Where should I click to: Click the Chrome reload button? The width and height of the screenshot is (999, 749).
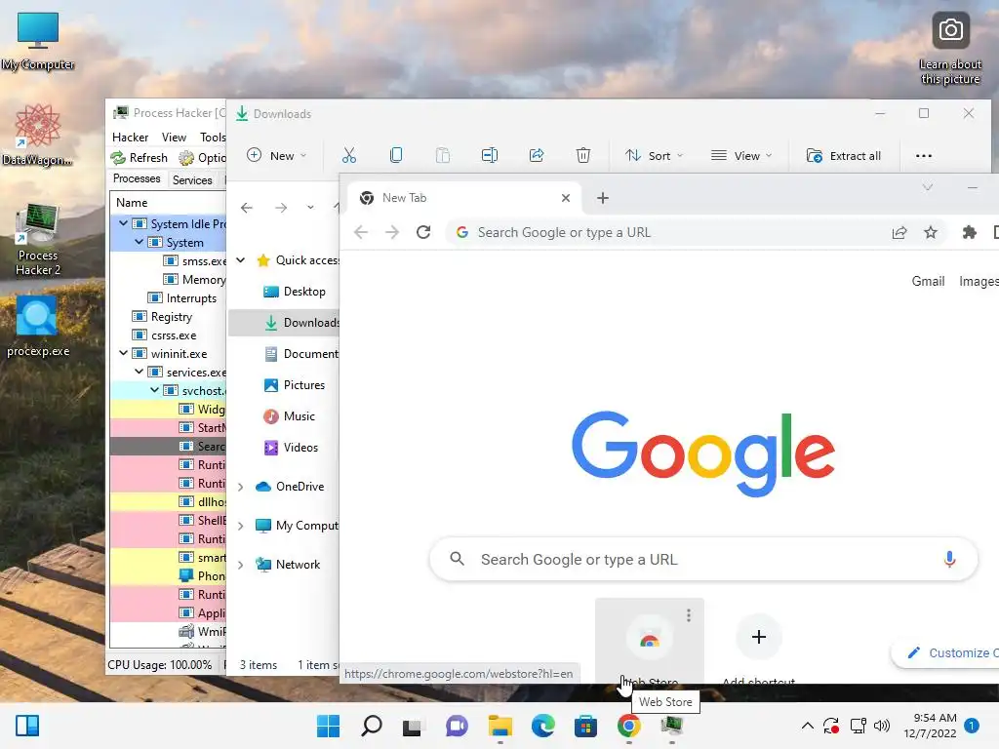[423, 232]
